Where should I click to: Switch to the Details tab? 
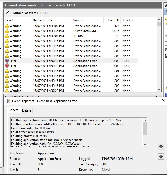pyautogui.click(x=27, y=110)
